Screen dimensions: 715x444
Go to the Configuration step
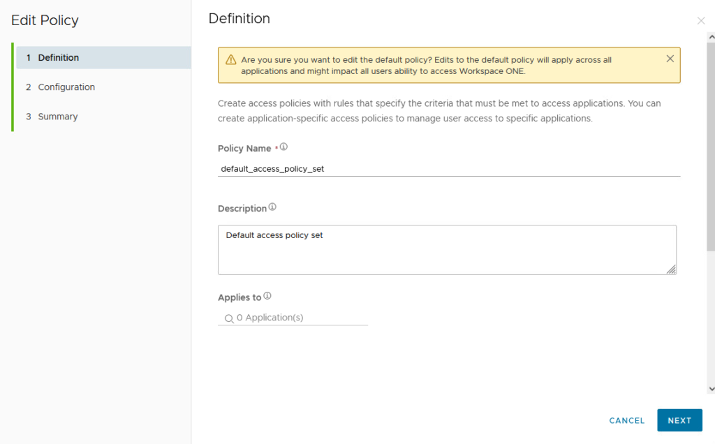pos(66,87)
